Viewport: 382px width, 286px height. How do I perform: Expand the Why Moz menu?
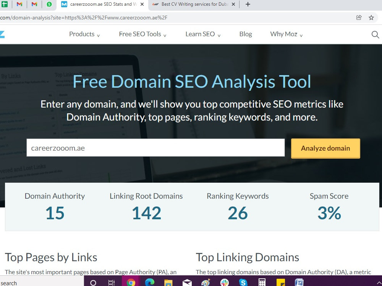pos(286,34)
